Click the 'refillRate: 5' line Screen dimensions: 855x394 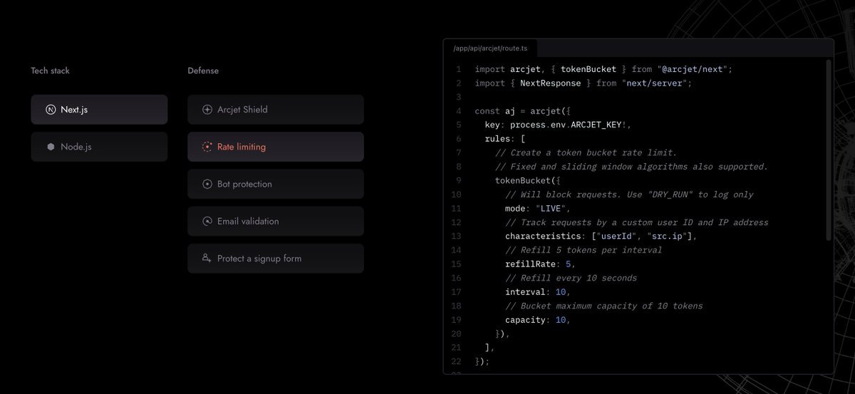point(540,264)
